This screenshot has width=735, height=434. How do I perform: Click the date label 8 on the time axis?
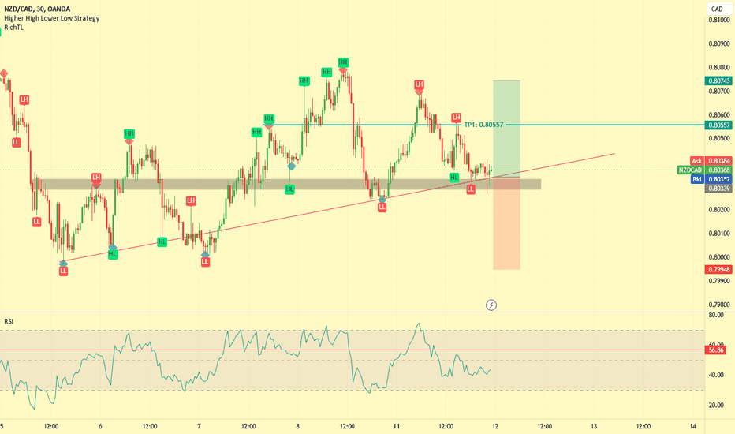tap(297, 426)
